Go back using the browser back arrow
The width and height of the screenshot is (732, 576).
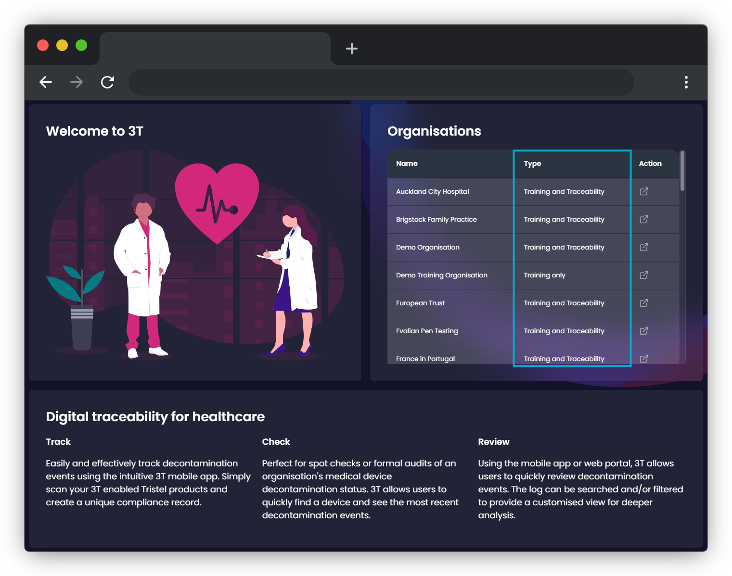point(46,82)
